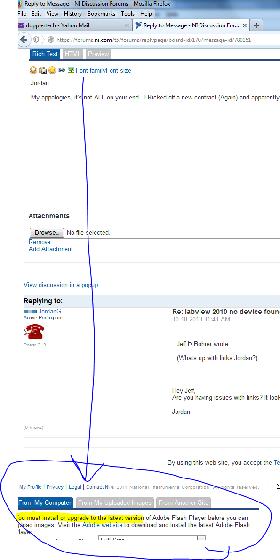This screenshot has width=280, height=560.
Task: Click the shield icon in address bar
Action: tap(36, 40)
